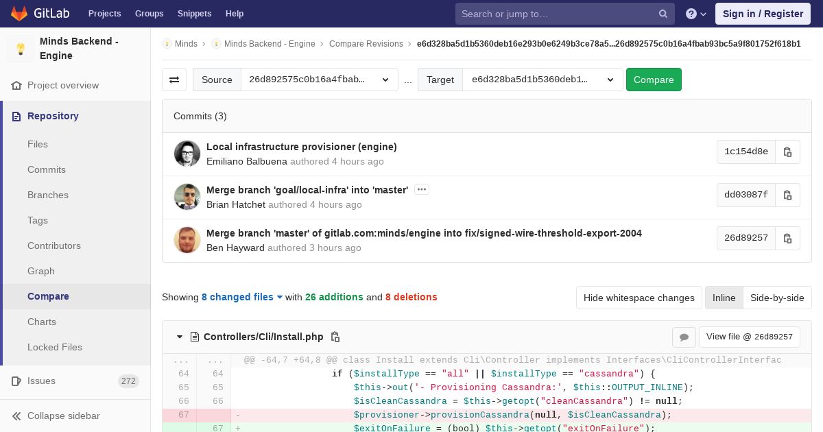Open the Groups menu in navbar
Image resolution: width=823 pixels, height=432 pixels.
pos(149,14)
